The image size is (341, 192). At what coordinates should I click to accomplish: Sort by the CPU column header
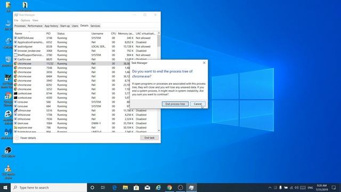(113, 34)
